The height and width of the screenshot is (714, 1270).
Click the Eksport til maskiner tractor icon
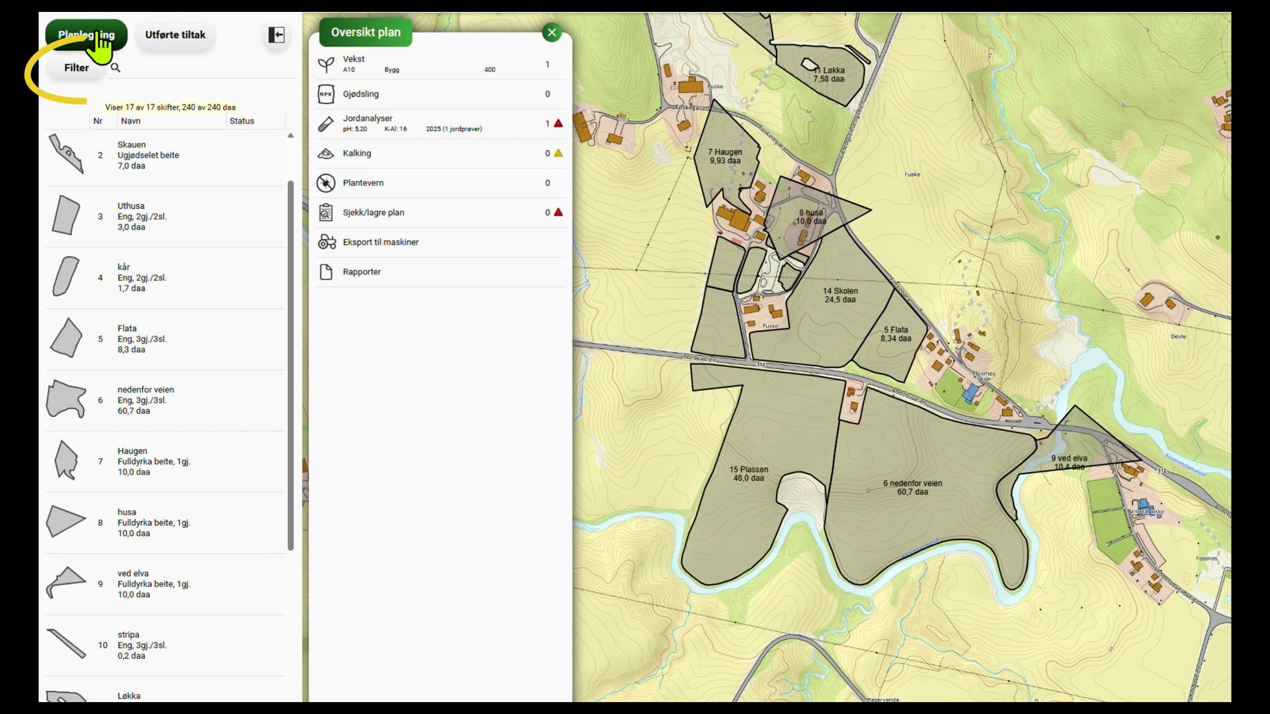click(327, 242)
